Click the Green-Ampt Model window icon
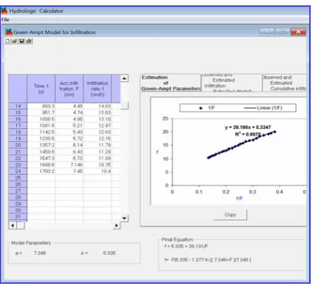Viewport: 313px width, 288px height. pyautogui.click(x=9, y=32)
